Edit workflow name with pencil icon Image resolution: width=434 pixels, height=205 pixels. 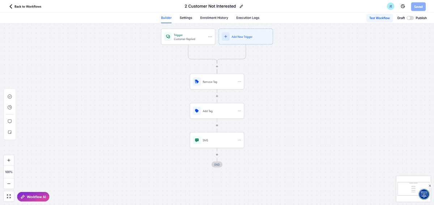(x=242, y=6)
